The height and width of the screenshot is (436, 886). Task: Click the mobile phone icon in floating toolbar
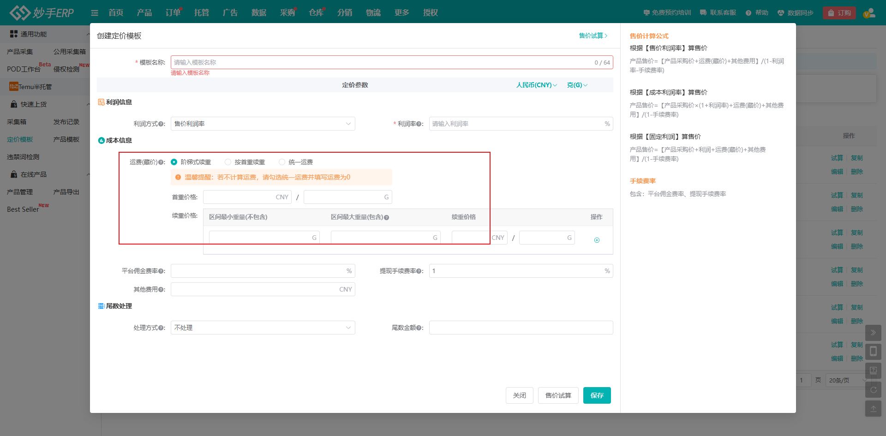click(x=873, y=352)
